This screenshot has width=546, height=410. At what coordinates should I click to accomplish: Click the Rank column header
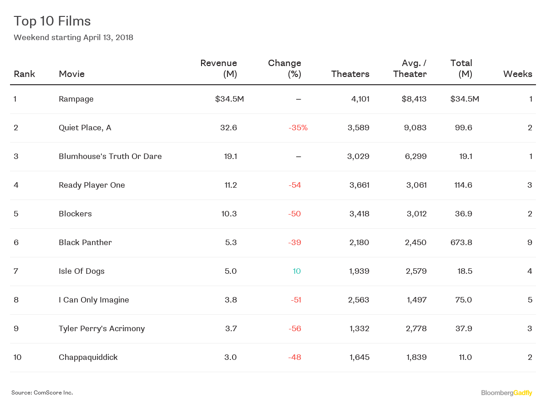tap(25, 74)
